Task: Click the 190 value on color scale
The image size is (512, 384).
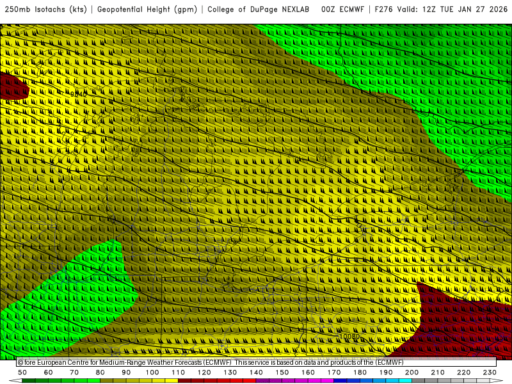Action: pyautogui.click(x=386, y=372)
